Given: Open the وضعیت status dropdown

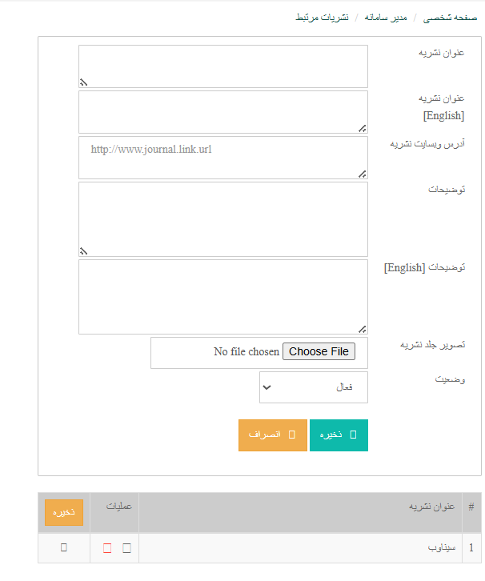Looking at the screenshot, I should 314,387.
